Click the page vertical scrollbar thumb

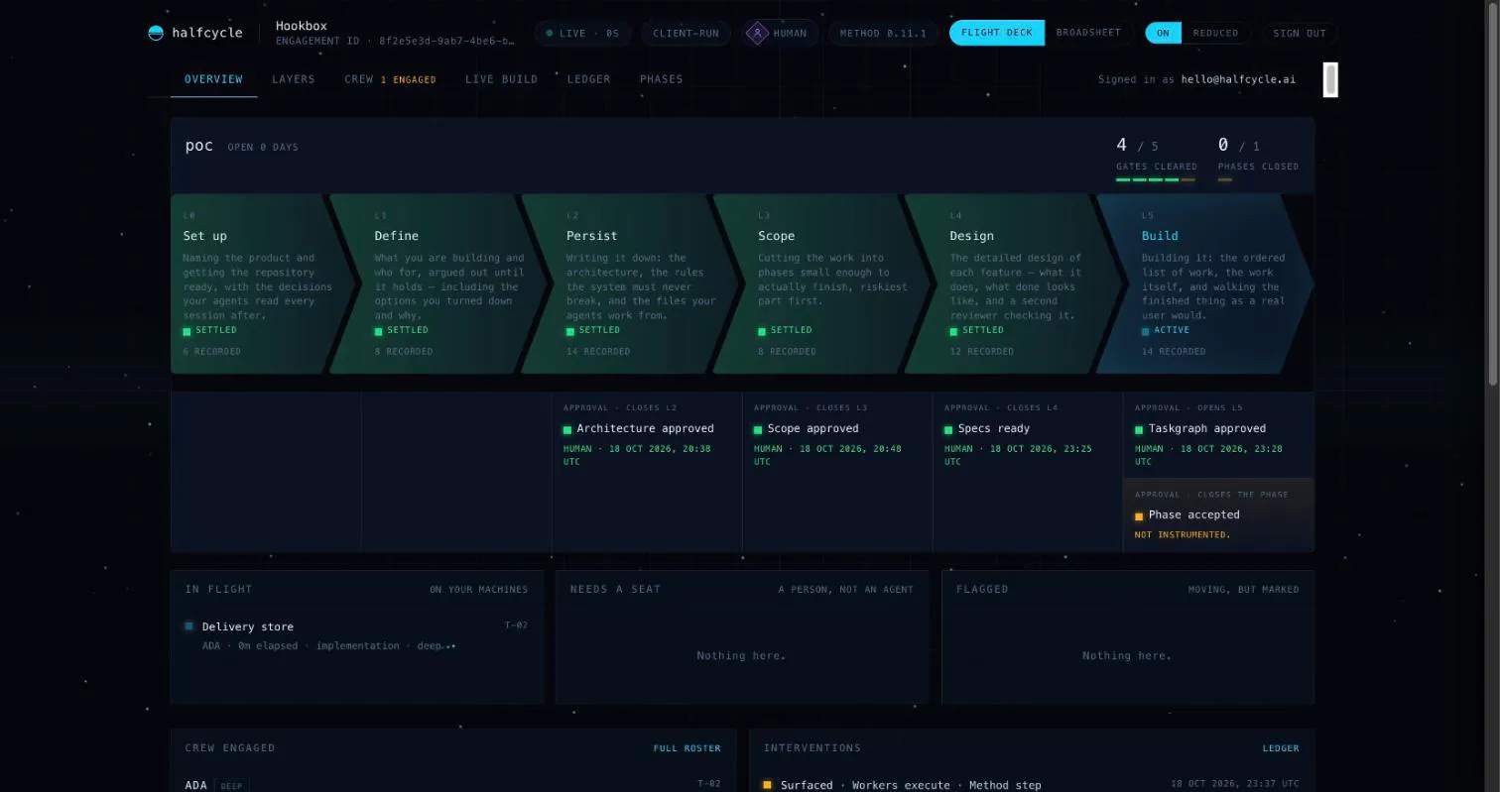coord(1493,193)
